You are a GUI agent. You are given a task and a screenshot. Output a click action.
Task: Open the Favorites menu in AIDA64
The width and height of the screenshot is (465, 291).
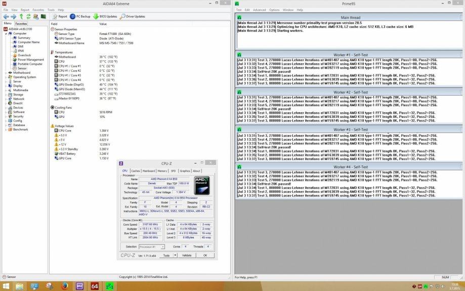coord(38,10)
